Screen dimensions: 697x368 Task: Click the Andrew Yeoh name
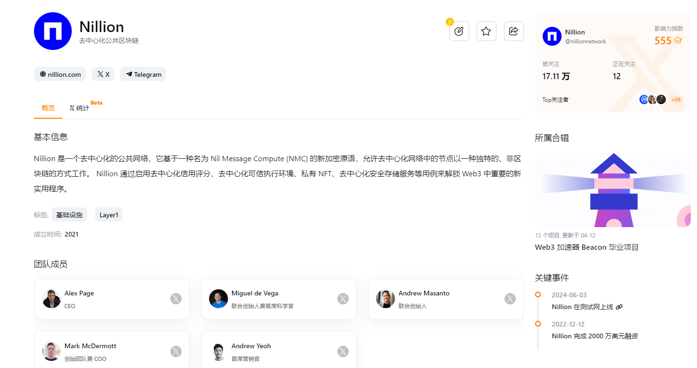[x=251, y=346]
